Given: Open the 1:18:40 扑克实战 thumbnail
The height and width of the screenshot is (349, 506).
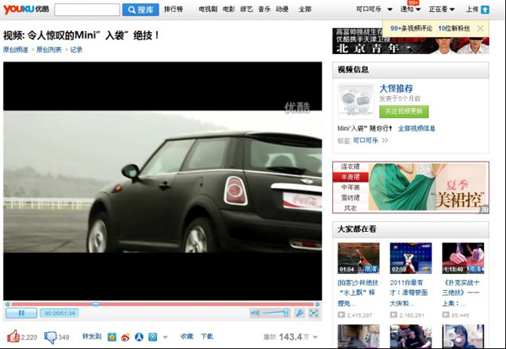Looking at the screenshot, I should [x=463, y=258].
